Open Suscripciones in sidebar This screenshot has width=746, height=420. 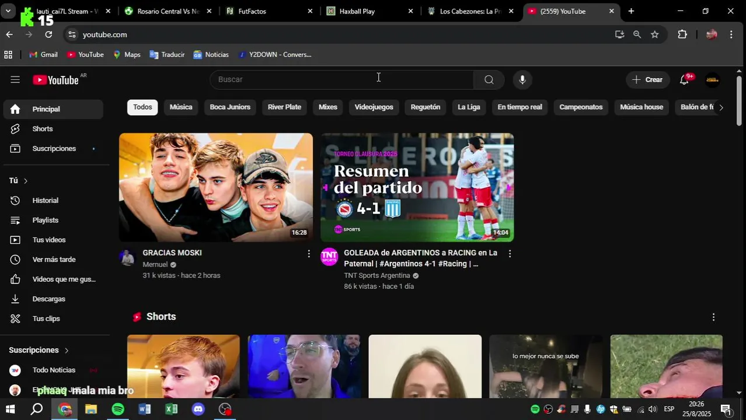click(x=53, y=149)
